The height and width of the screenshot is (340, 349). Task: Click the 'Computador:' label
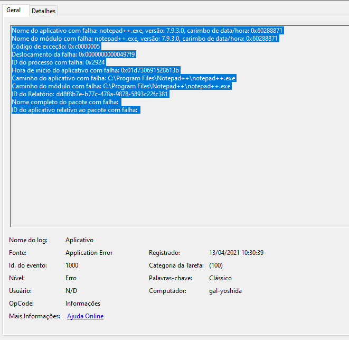[x=167, y=291]
